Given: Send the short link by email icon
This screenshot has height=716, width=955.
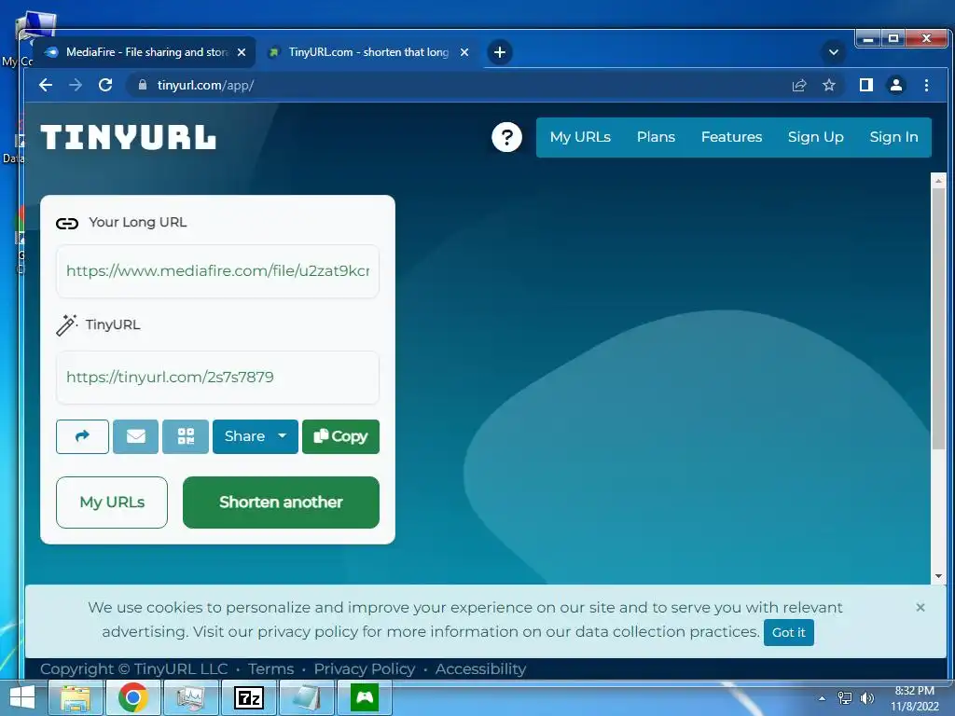Looking at the screenshot, I should 136,436.
